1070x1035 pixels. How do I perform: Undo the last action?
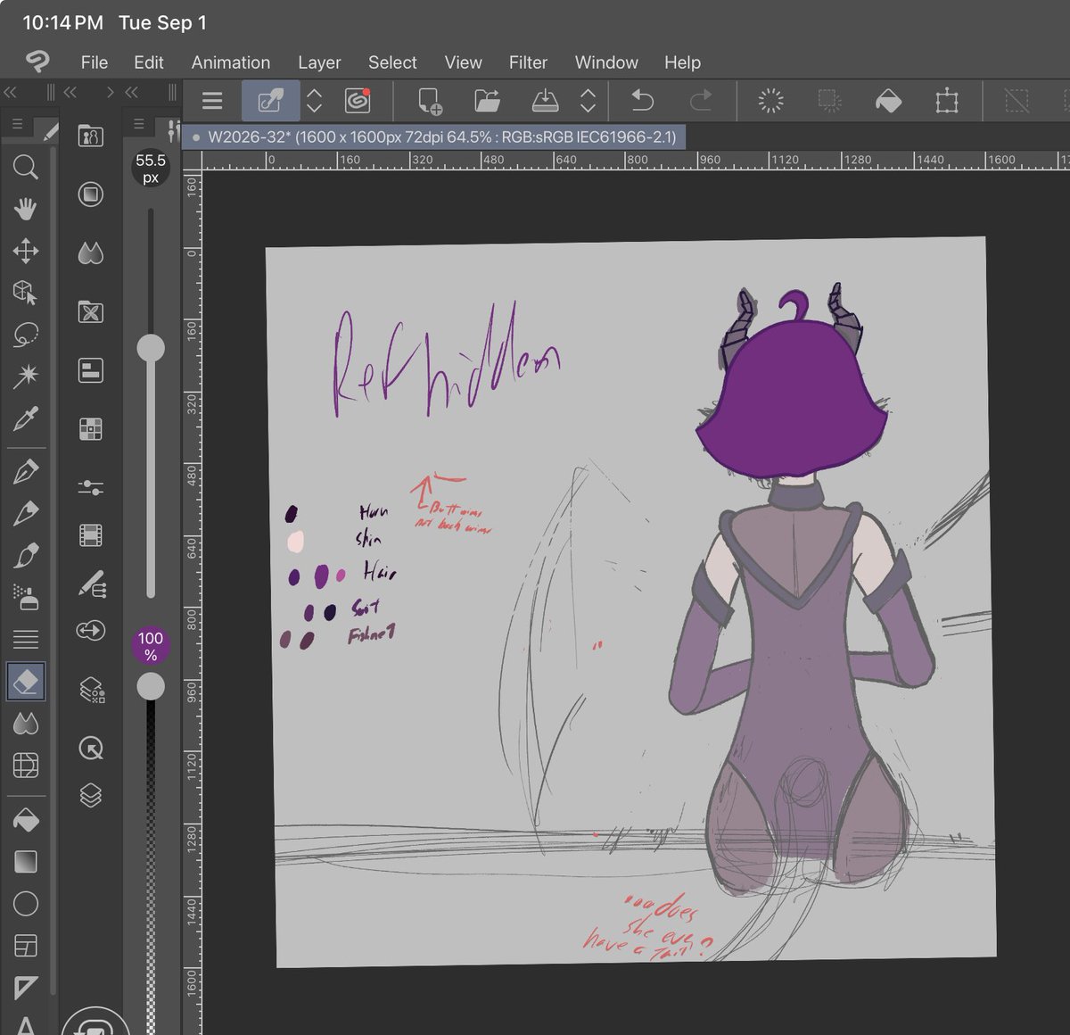[x=643, y=100]
